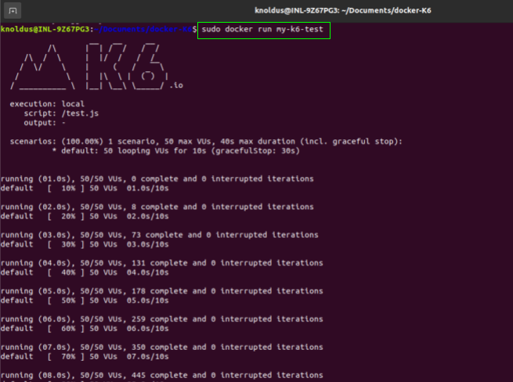513x382 pixels.
Task: Click the 50% default progress line
Action: point(85,301)
